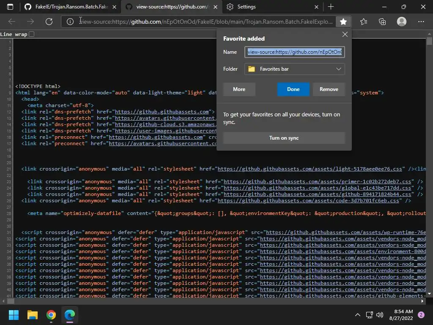Viewport: 433px width, 325px height.
Task: Open a new tab with plus button
Action: (331, 7)
